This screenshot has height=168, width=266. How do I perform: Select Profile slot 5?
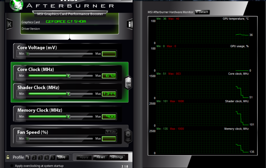pos(53,157)
